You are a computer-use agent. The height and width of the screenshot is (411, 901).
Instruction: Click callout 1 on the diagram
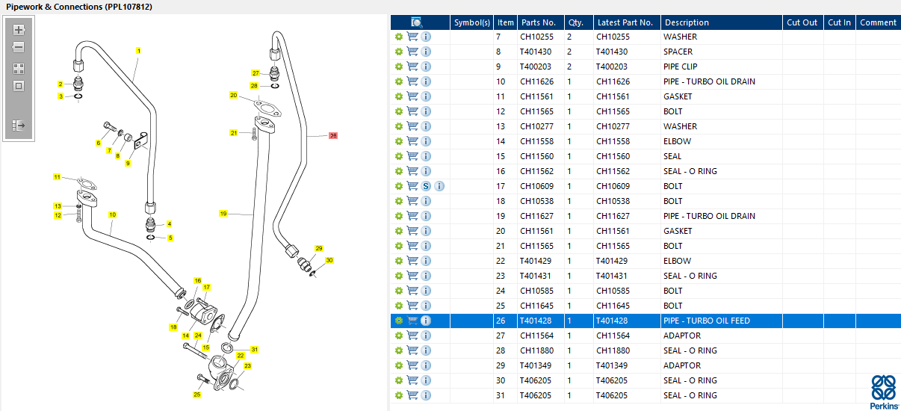138,51
